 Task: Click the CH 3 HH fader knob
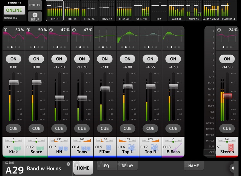tap(60, 98)
